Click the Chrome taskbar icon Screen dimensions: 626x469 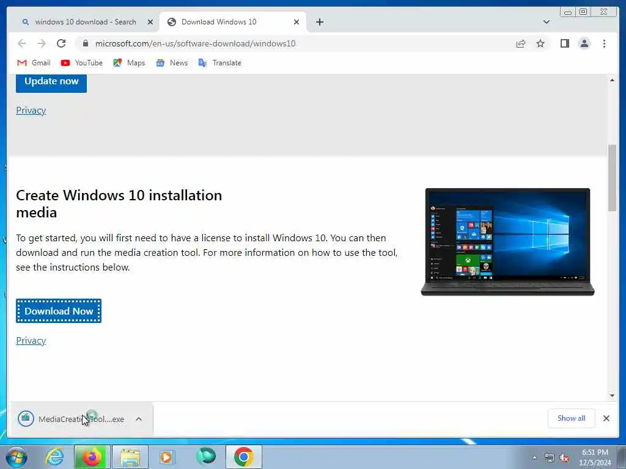pos(243,457)
